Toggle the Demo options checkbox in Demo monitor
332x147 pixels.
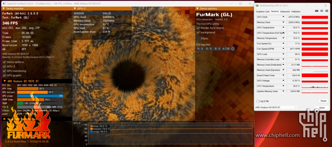tap(4, 62)
